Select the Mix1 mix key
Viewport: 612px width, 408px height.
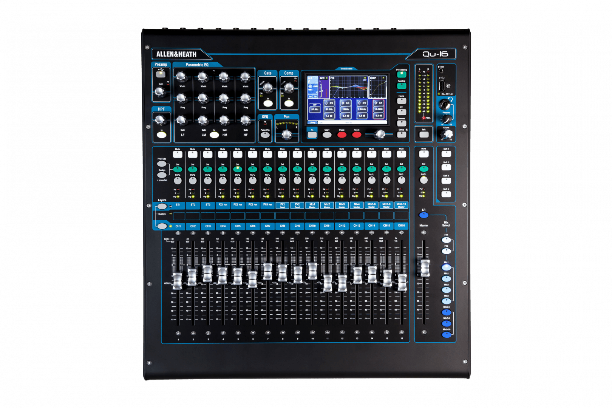tap(446, 267)
